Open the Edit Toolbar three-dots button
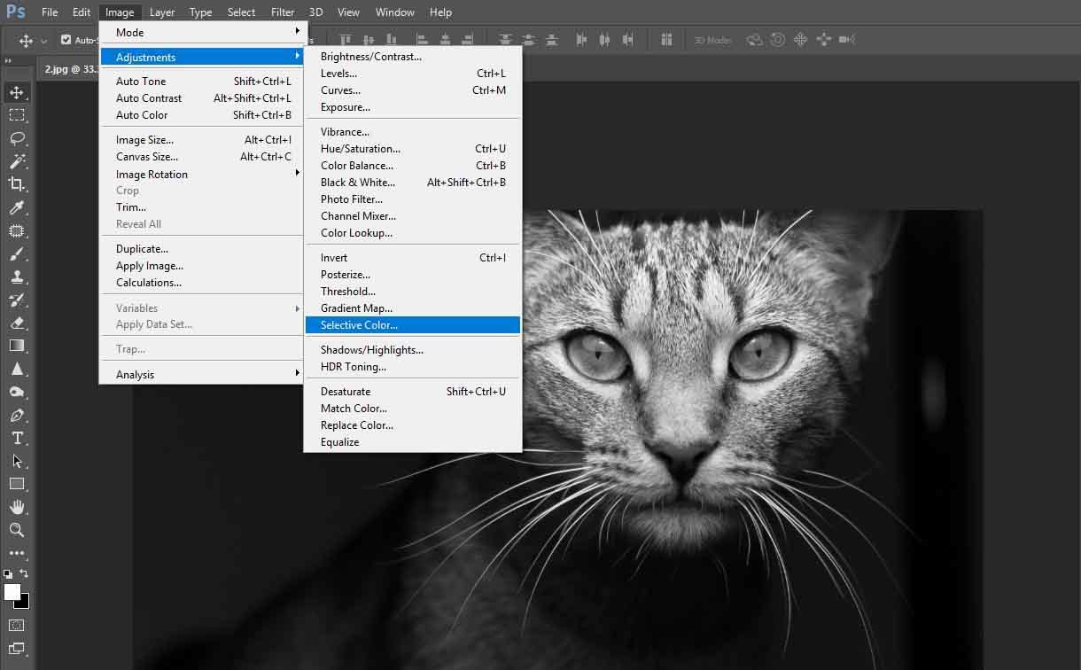This screenshot has width=1081, height=670. [17, 553]
